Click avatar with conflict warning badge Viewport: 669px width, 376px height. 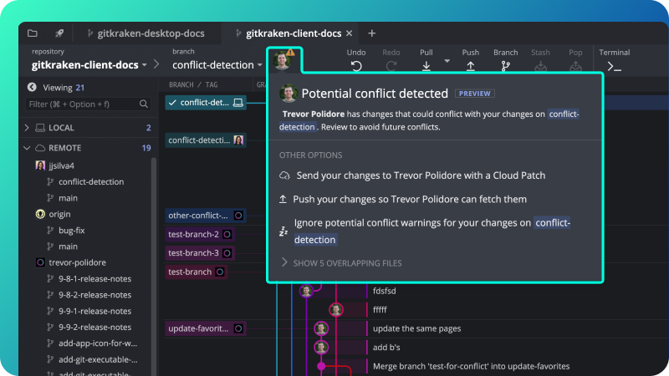coord(283,59)
